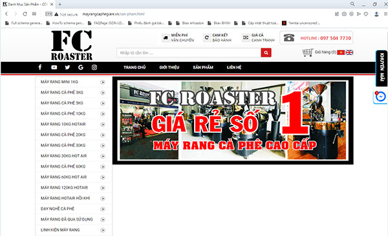Click the Máy Rang Đã Qua Sử Dụng link
The width and height of the screenshot is (388, 236).
pos(67,219)
